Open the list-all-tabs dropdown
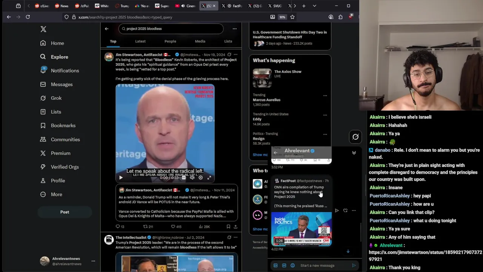 pyautogui.click(x=314, y=6)
